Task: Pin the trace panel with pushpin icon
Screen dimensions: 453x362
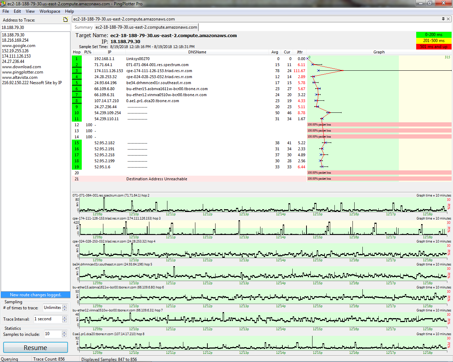Action: pyautogui.click(x=443, y=19)
